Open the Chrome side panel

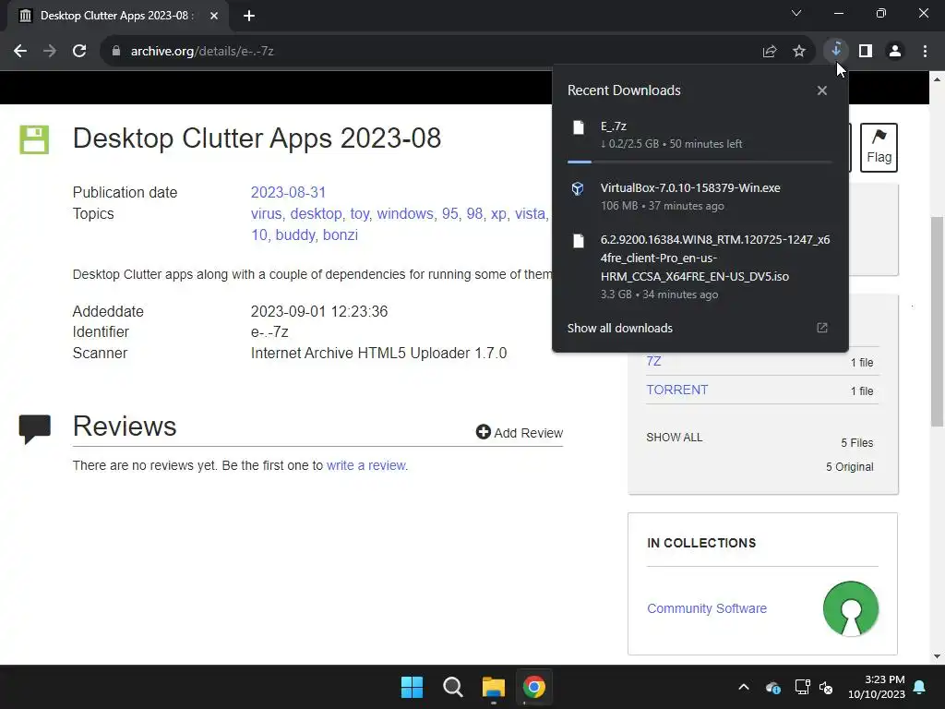pos(866,52)
